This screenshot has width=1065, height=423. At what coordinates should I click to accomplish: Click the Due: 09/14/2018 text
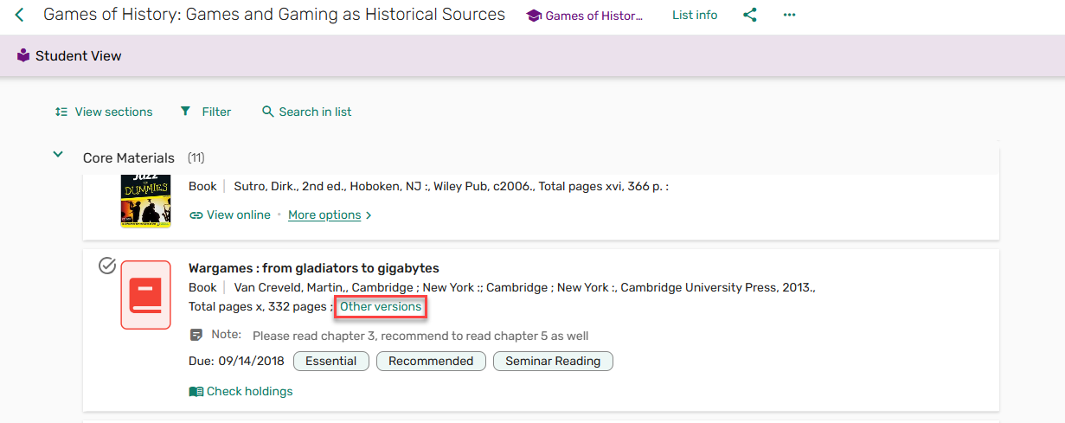pyautogui.click(x=238, y=361)
